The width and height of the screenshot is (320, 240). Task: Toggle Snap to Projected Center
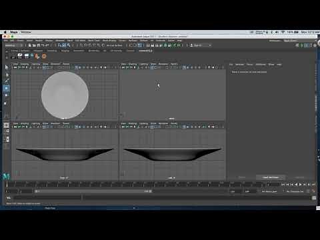pos(94,45)
